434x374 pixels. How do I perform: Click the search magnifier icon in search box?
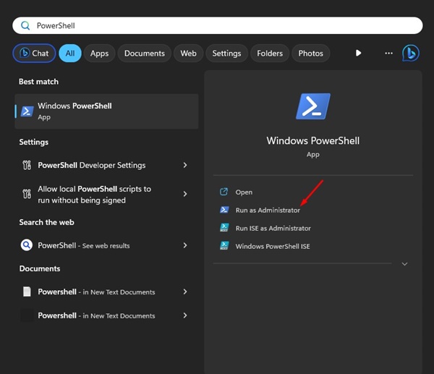point(25,26)
